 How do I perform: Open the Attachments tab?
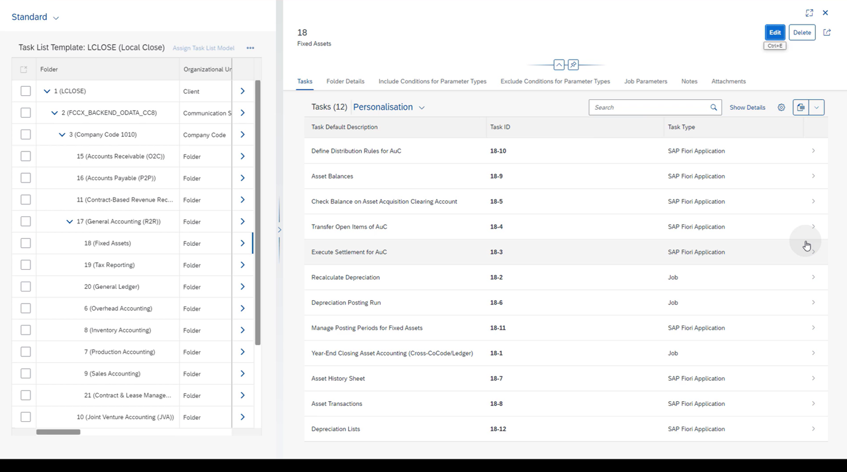728,81
